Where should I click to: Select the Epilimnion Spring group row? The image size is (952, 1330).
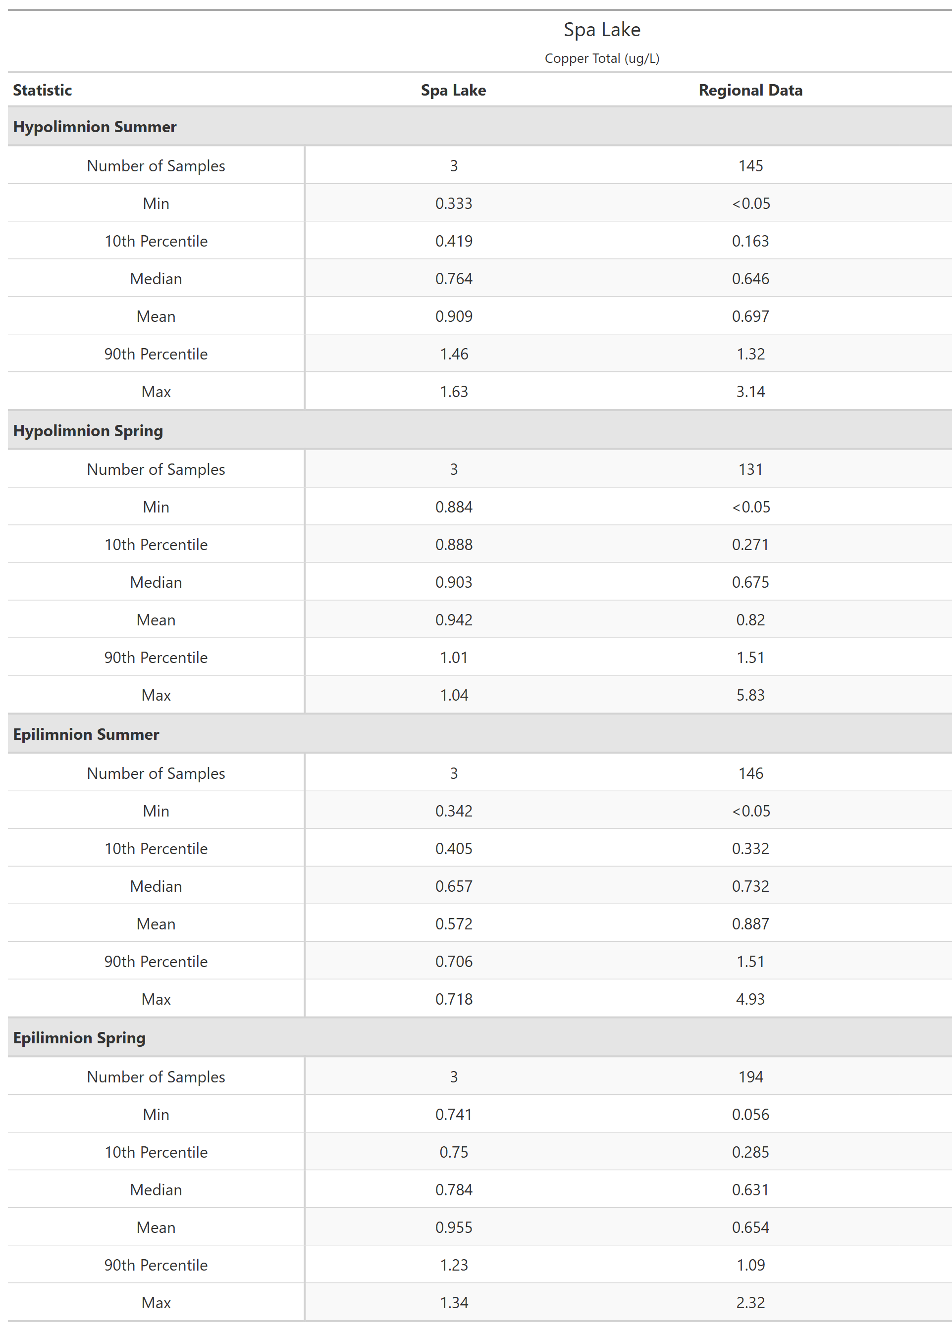point(79,1038)
